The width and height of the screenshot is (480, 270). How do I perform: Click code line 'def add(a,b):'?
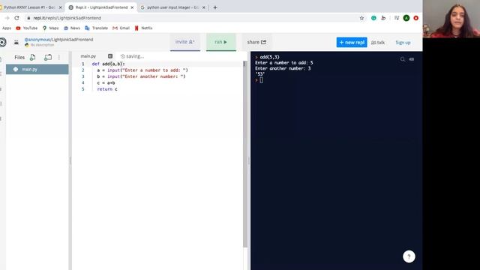(108, 64)
